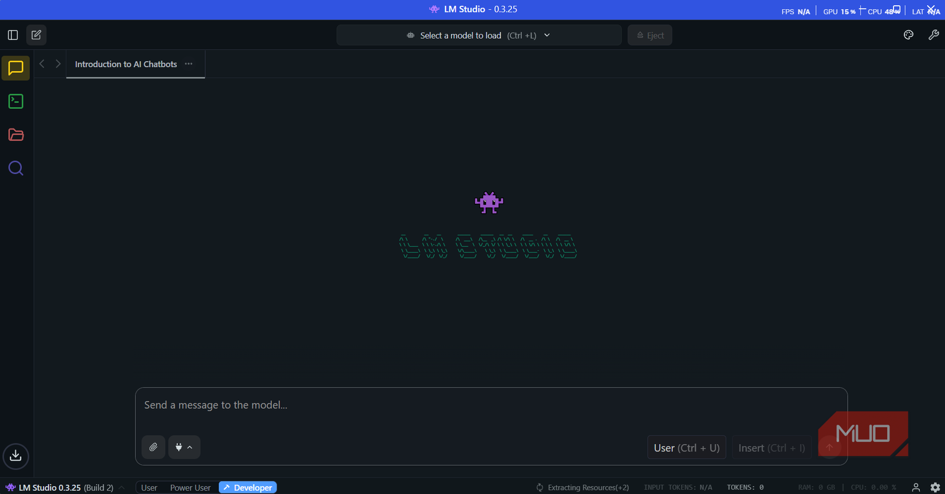Attach a file with the paperclip

(153, 447)
